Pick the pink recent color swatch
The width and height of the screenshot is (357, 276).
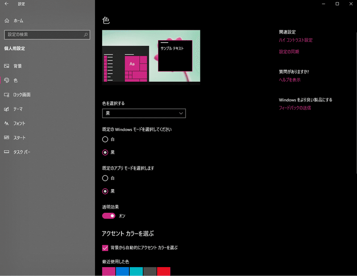[x=108, y=272]
